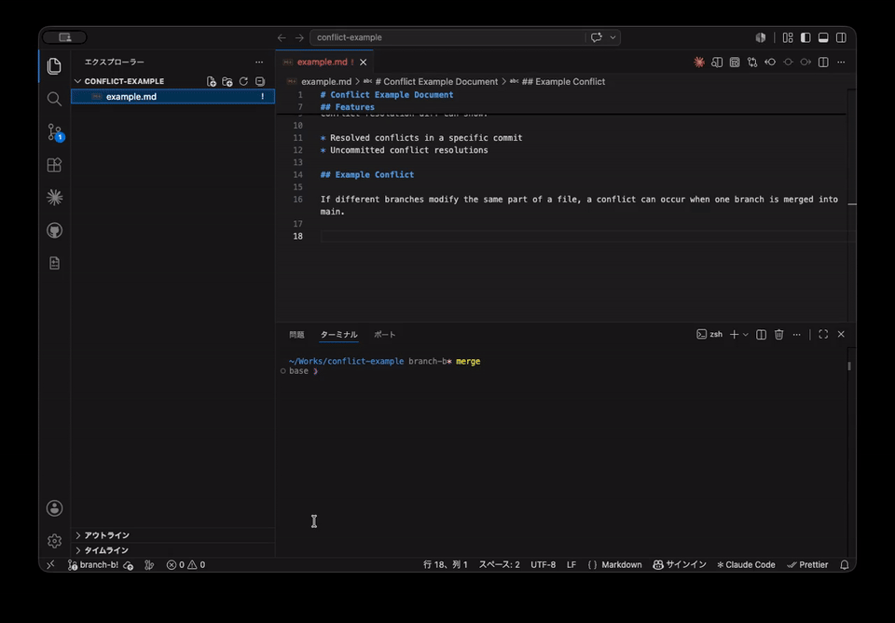Image resolution: width=895 pixels, height=623 pixels.
Task: Open the Accounts menu icon
Action: (54, 508)
